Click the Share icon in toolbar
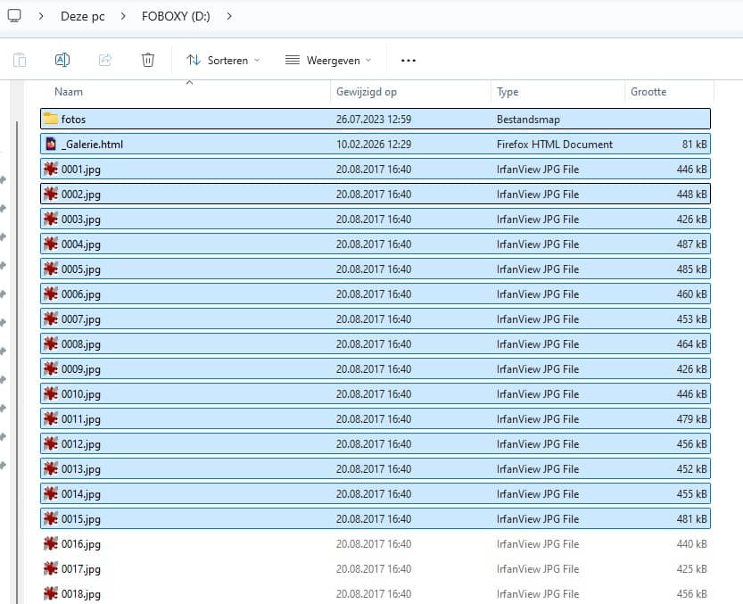This screenshot has height=604, width=743. coord(105,60)
